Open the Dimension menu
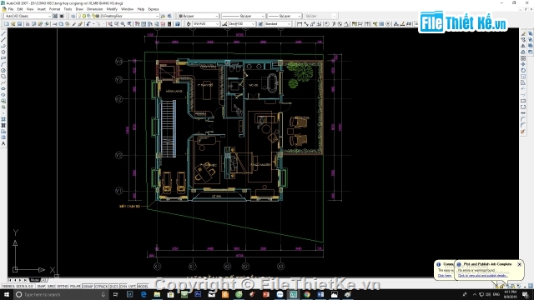534x300 pixels. point(94,9)
